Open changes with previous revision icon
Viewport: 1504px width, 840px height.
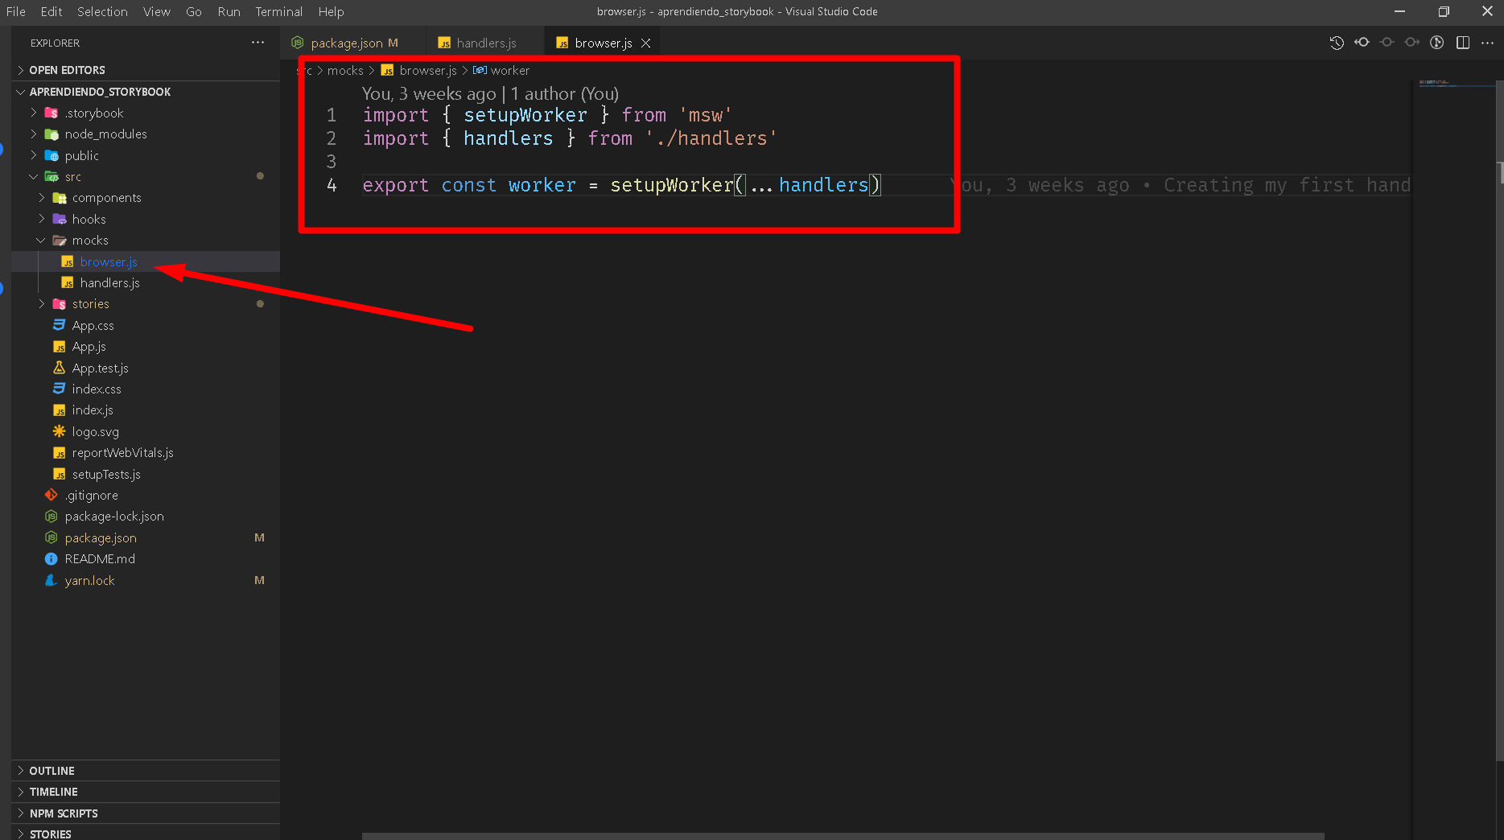1362,43
